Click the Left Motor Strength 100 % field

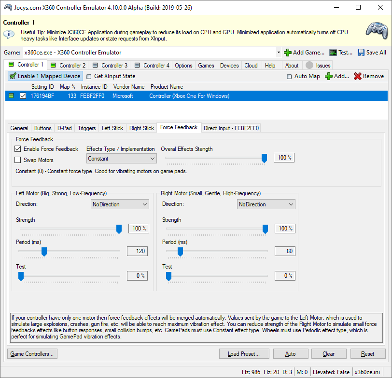[139, 229]
